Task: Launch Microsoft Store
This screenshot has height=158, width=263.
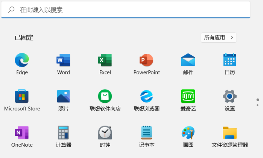Action: [x=22, y=97]
